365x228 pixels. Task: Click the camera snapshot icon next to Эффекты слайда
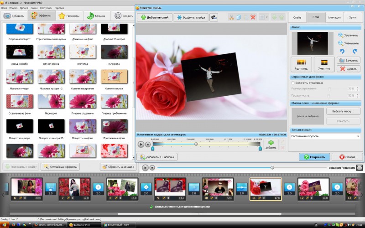click(214, 17)
